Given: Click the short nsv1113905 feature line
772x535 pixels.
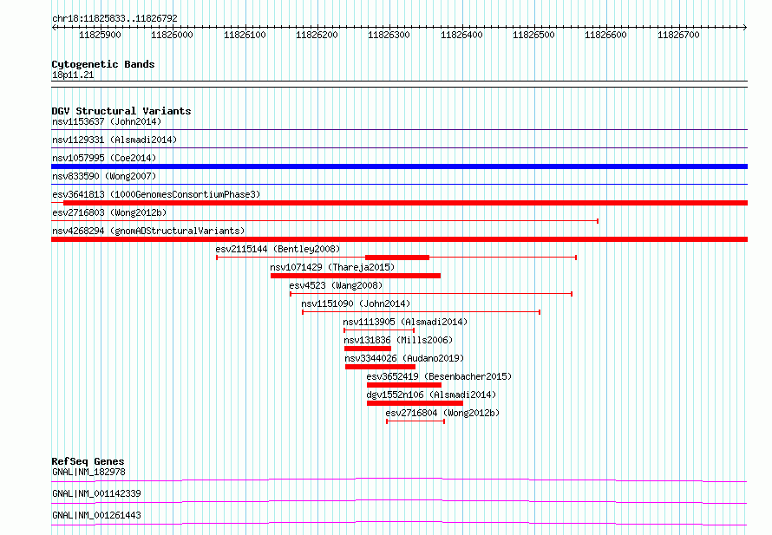Looking at the screenshot, I should click(379, 330).
